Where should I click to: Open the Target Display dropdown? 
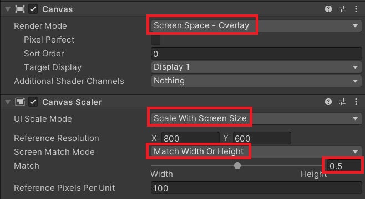(x=256, y=67)
